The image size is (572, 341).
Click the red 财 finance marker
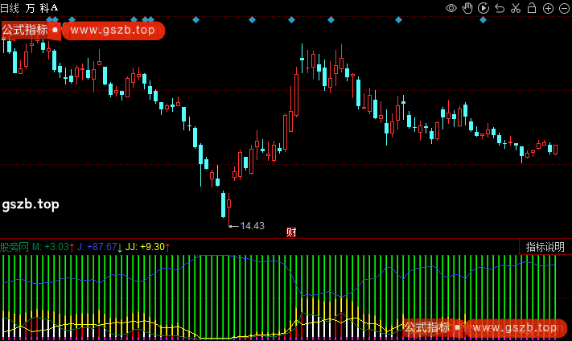tap(291, 232)
